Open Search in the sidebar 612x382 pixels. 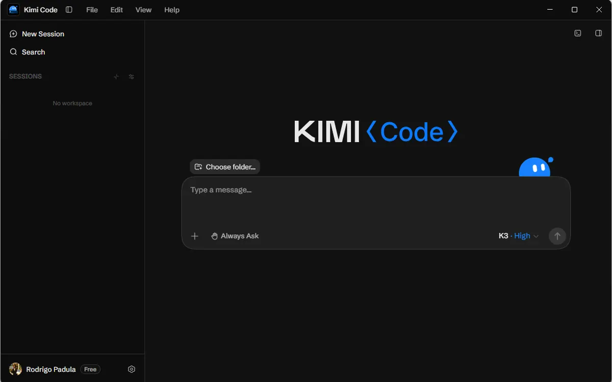coord(28,52)
